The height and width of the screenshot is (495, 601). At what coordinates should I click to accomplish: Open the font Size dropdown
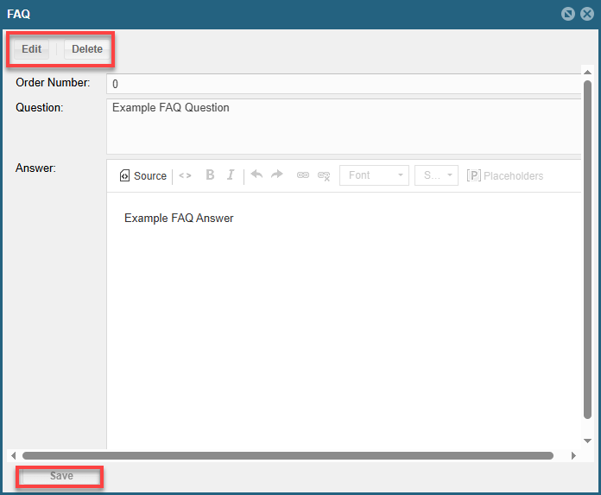coord(436,175)
